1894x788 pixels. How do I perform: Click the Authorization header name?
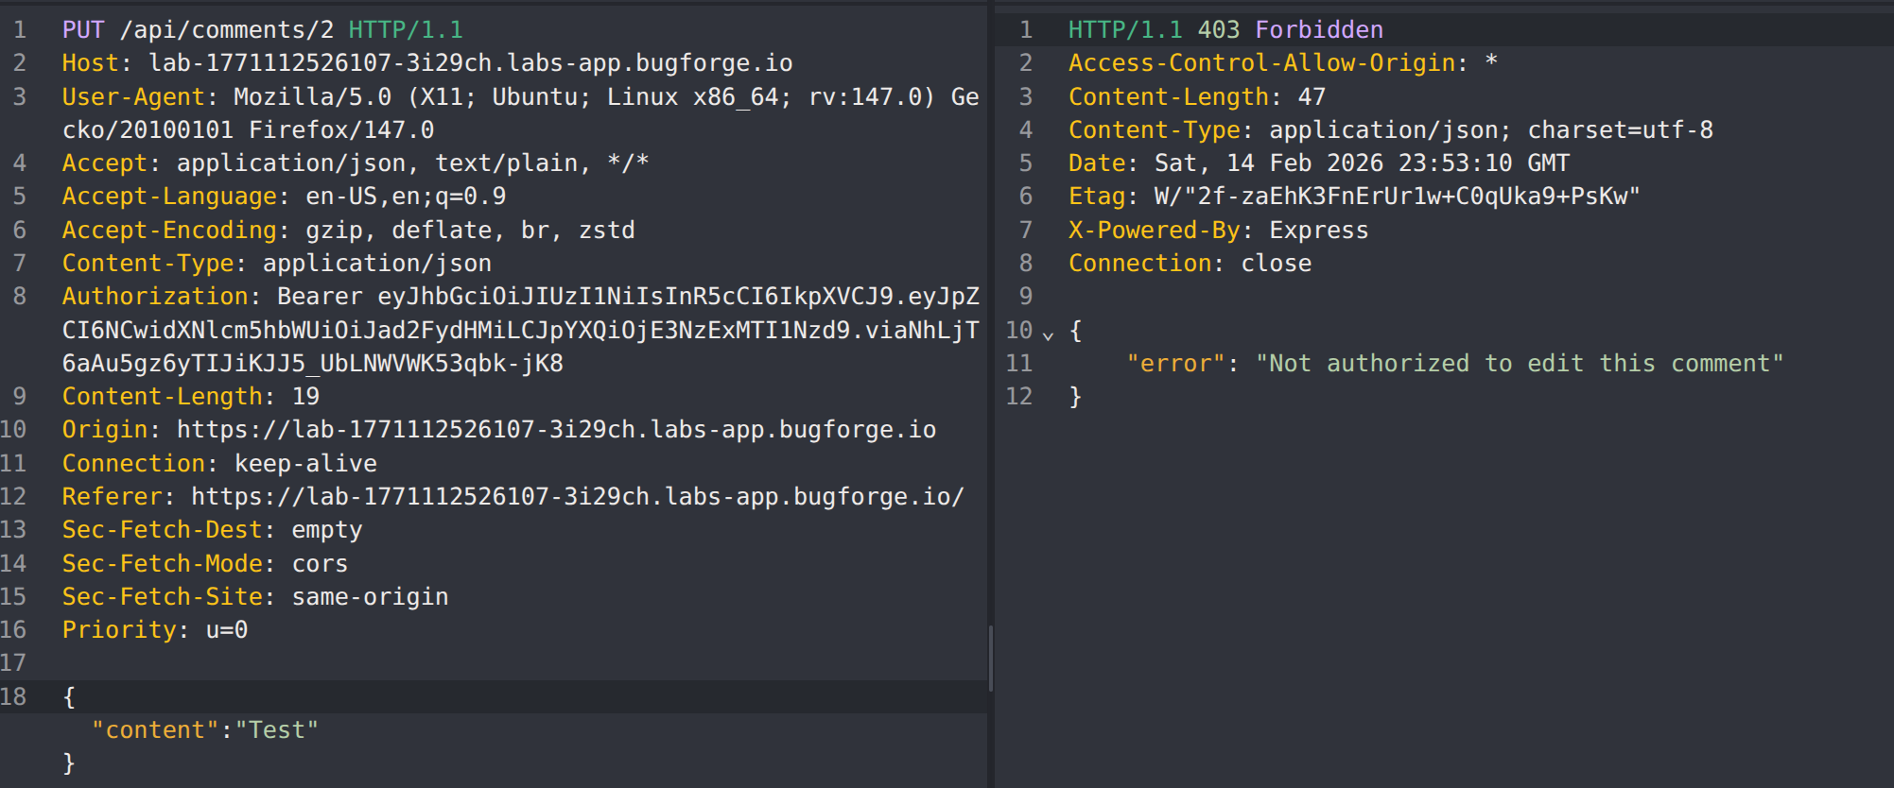155,297
